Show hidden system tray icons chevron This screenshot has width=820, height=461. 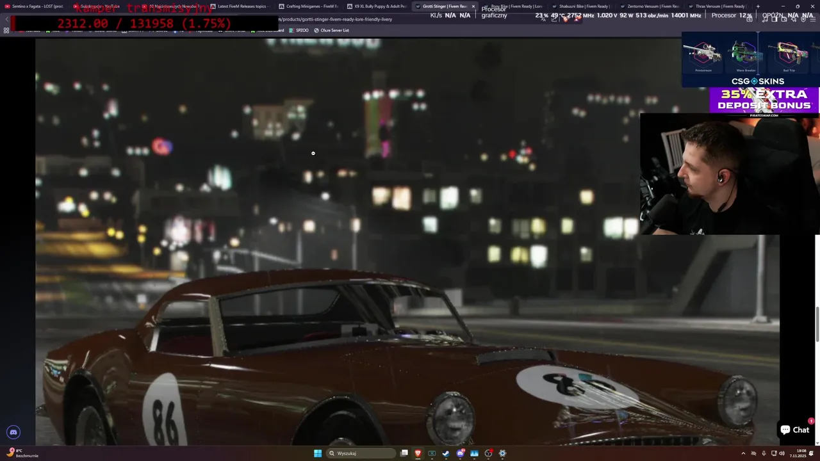[x=744, y=453]
